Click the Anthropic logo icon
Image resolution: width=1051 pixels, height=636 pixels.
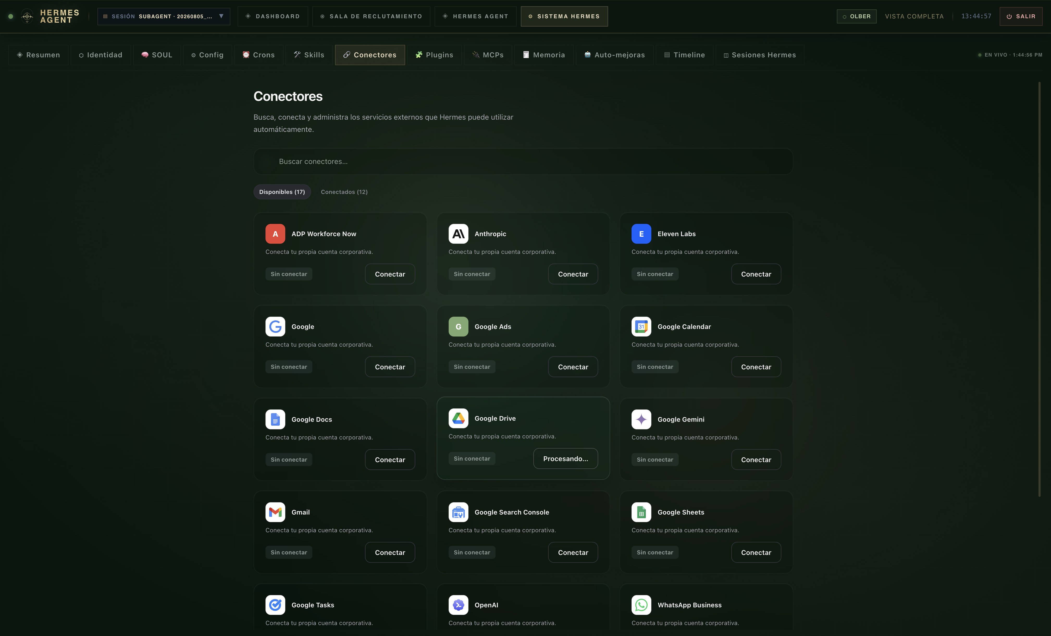(x=458, y=234)
